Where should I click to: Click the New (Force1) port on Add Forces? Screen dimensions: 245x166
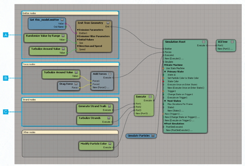(x=91, y=88)
